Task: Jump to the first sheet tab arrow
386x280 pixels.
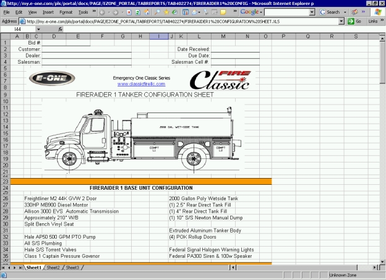Action: click(x=3, y=268)
